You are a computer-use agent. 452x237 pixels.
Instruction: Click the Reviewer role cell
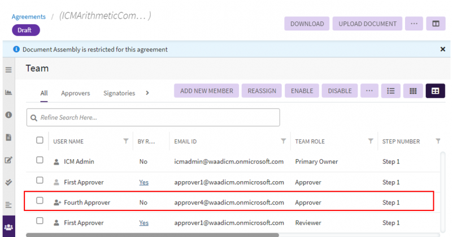pyautogui.click(x=308, y=223)
